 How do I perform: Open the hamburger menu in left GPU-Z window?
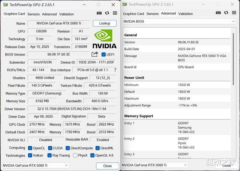[x=115, y=13]
